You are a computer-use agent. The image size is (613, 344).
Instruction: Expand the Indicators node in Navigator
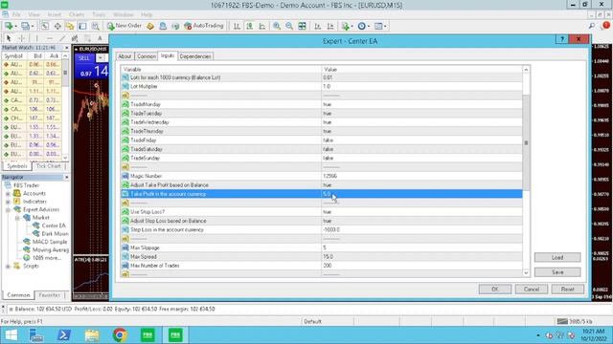coord(8,202)
